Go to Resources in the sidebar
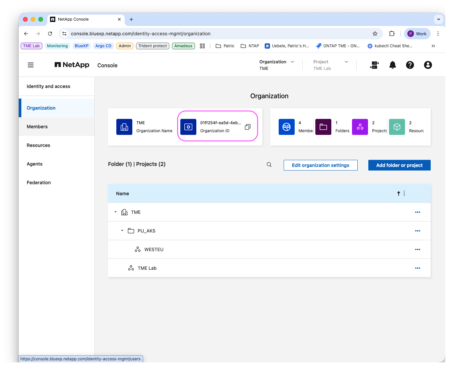 point(57,145)
